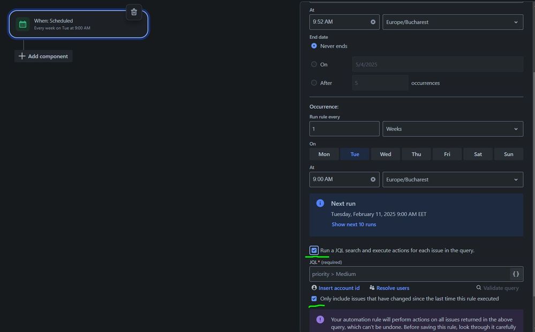This screenshot has width=535, height=332.
Task: Open timezone dropdown next to 9:52 AM
Action: [x=453, y=22]
